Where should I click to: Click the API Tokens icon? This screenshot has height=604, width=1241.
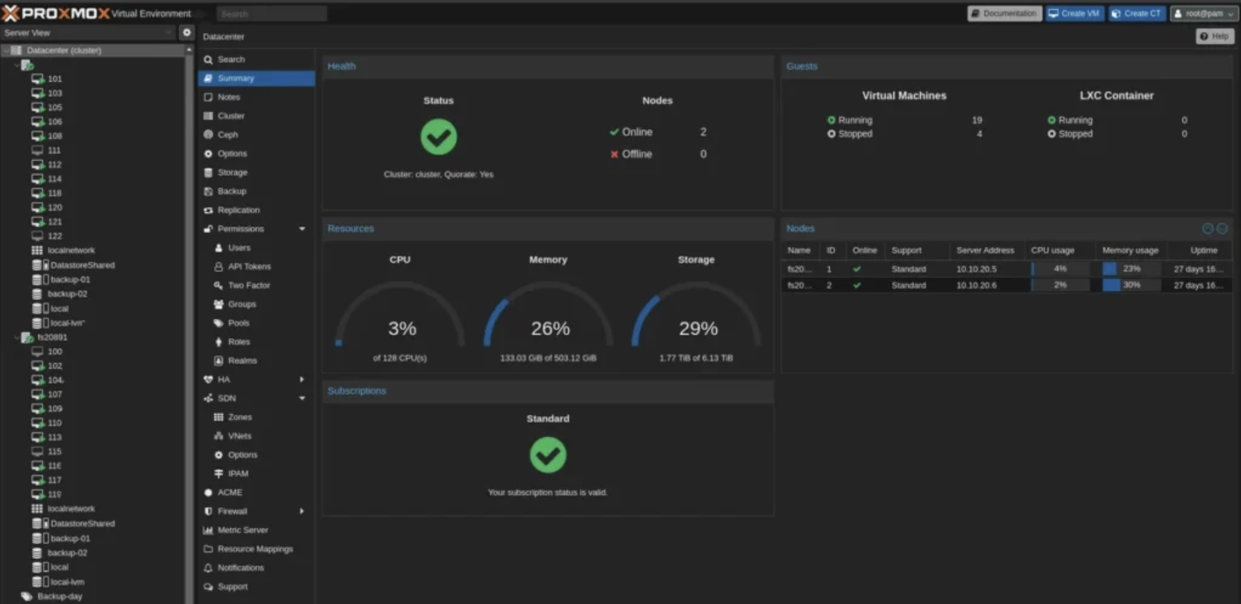(x=219, y=266)
